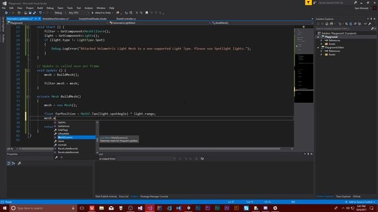Open the Analyze menu
Image resolution: width=378 pixels, height=212 pixels.
89,8
